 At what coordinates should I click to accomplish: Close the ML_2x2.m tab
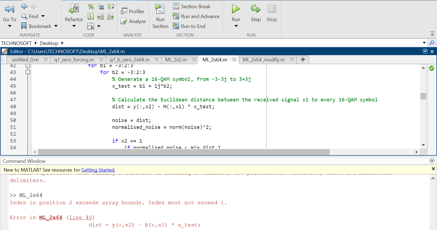pyautogui.click(x=194, y=59)
